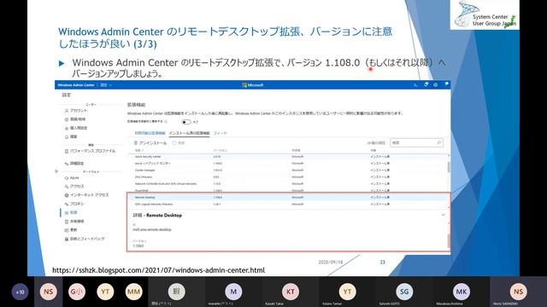Open アカウント in the settings sidebar
This screenshot has width=547, height=307.
click(x=76, y=110)
